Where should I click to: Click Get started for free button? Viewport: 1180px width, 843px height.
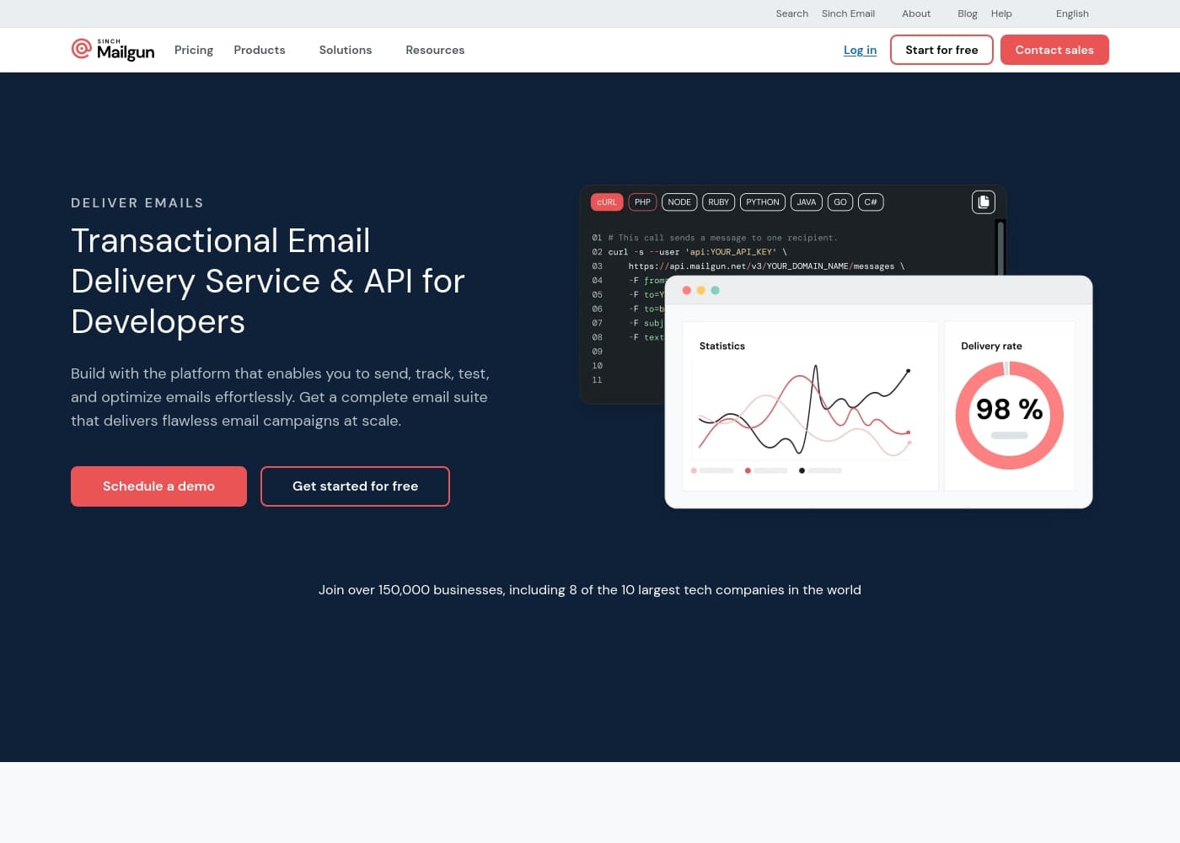click(x=355, y=486)
